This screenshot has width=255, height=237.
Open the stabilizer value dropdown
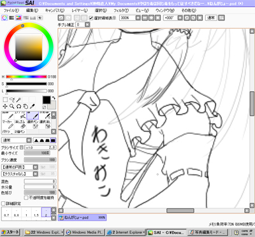coord(87,25)
